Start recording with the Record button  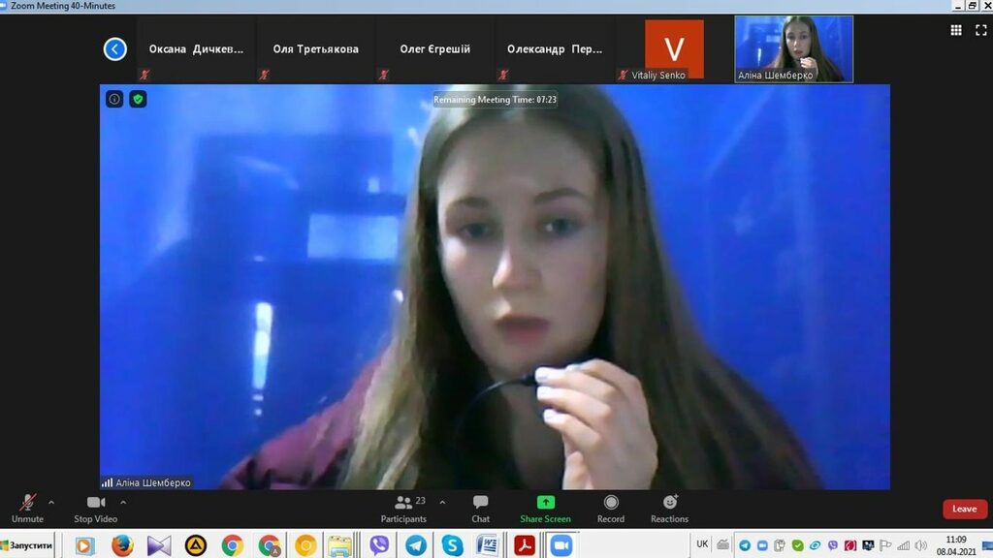pyautogui.click(x=611, y=507)
